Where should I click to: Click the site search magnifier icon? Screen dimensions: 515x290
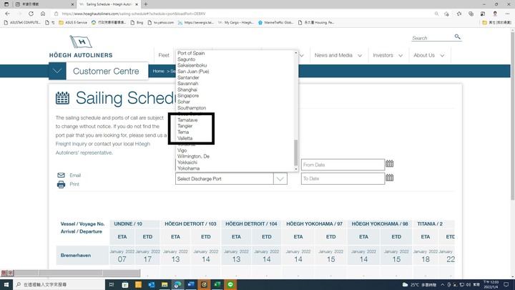coord(458,37)
